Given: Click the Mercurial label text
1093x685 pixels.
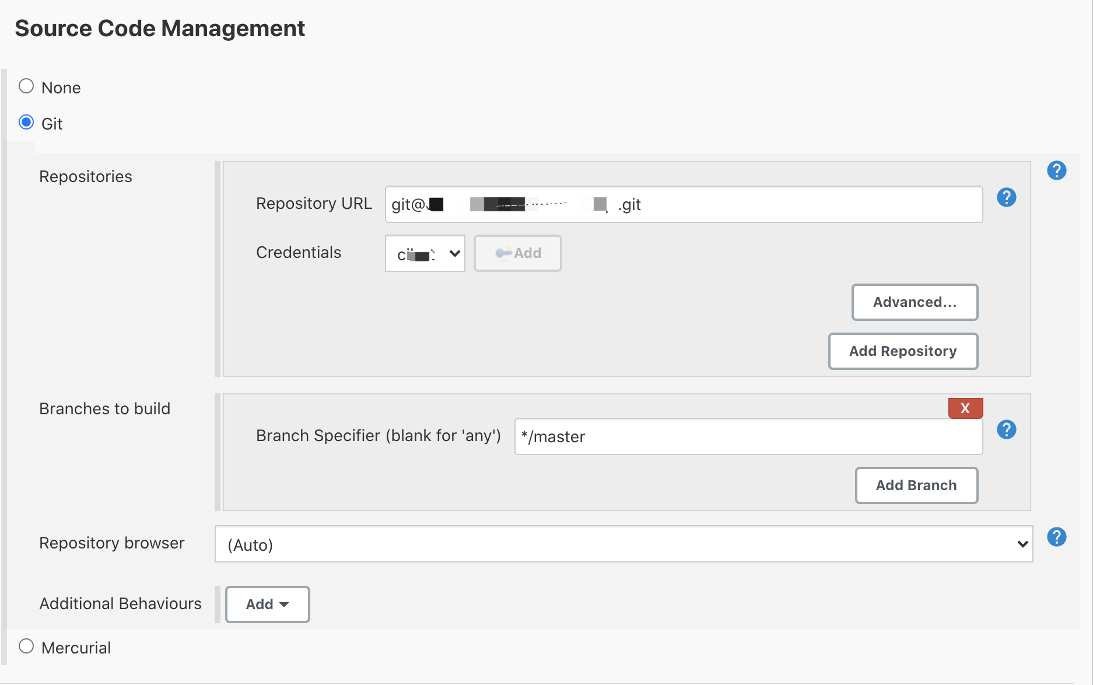Looking at the screenshot, I should click(x=76, y=648).
